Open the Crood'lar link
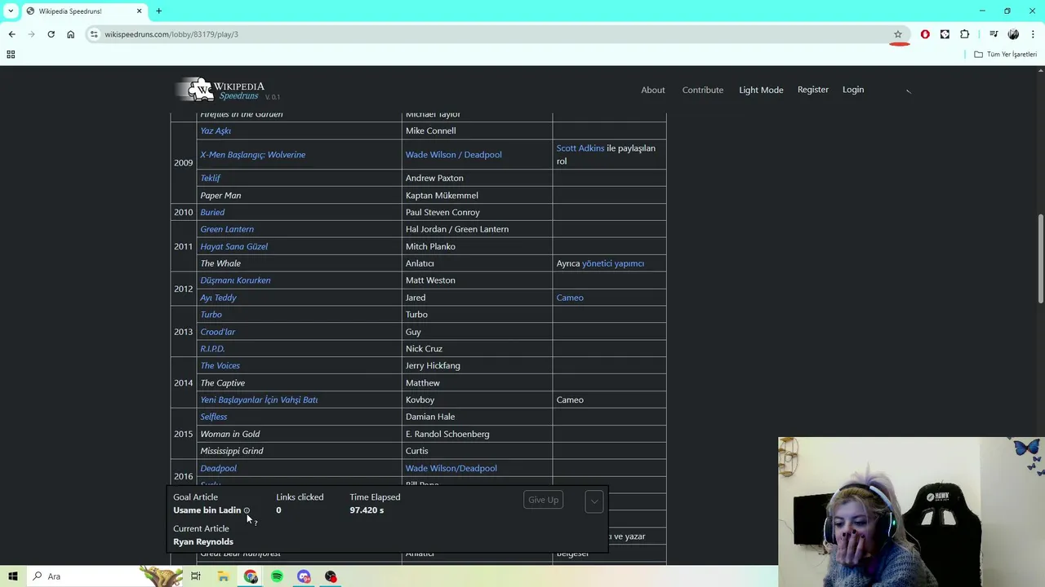The height and width of the screenshot is (587, 1045). (218, 332)
